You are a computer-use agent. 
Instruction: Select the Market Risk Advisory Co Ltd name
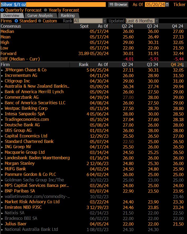(32, 202)
